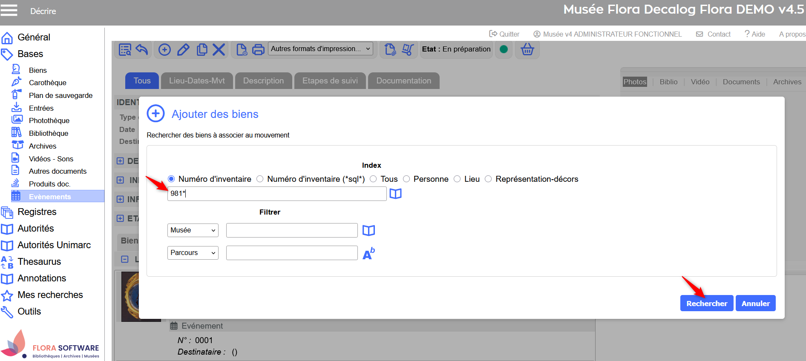The width and height of the screenshot is (806, 361).
Task: Click the inventory number input field
Action: (x=277, y=194)
